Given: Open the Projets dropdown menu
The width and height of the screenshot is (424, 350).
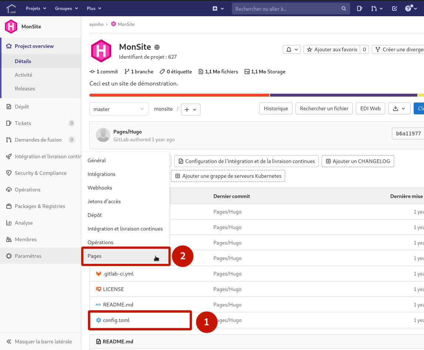Looking at the screenshot, I should (36, 8).
